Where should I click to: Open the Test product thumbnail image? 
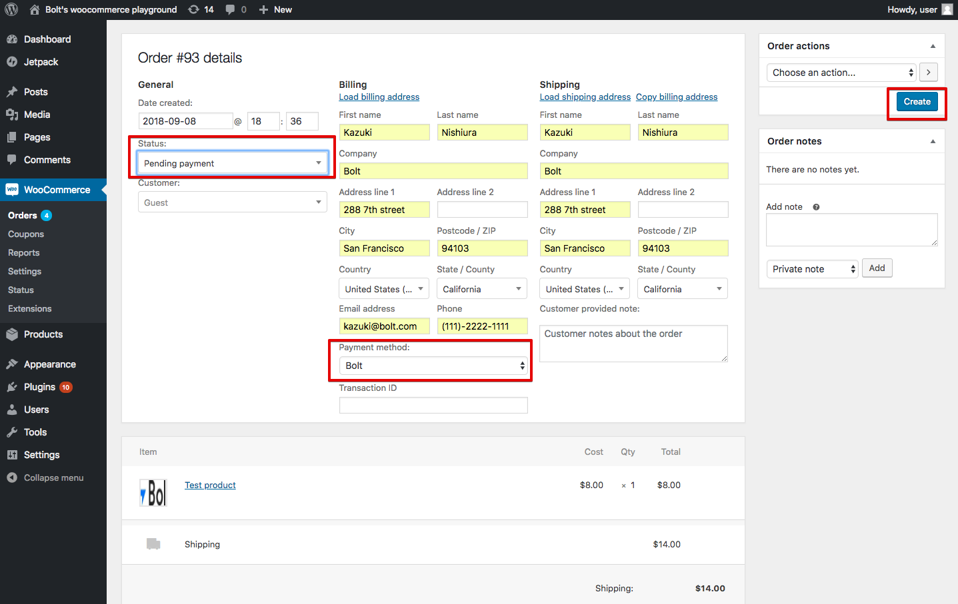point(153,493)
